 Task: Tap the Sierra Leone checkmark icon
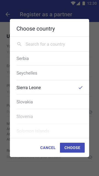pyautogui.click(x=81, y=87)
